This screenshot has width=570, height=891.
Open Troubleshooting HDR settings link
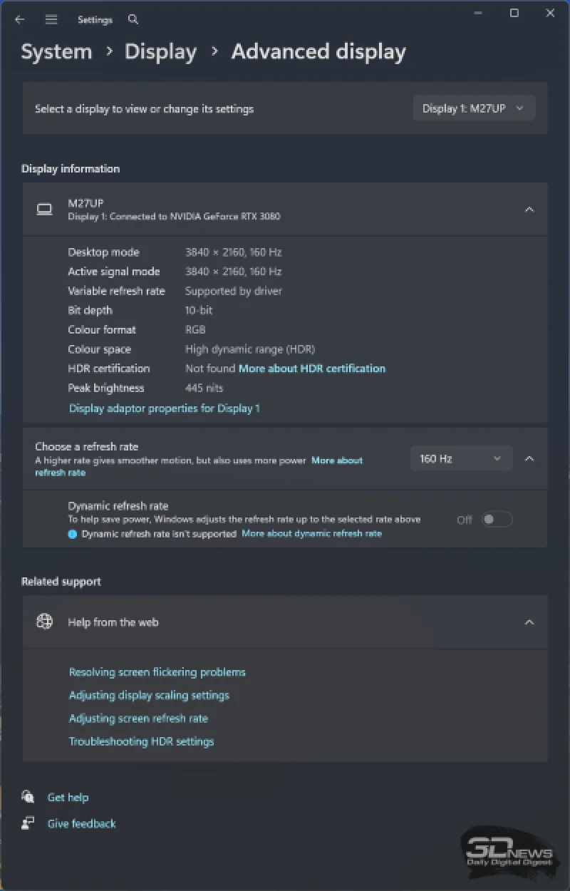tap(141, 741)
